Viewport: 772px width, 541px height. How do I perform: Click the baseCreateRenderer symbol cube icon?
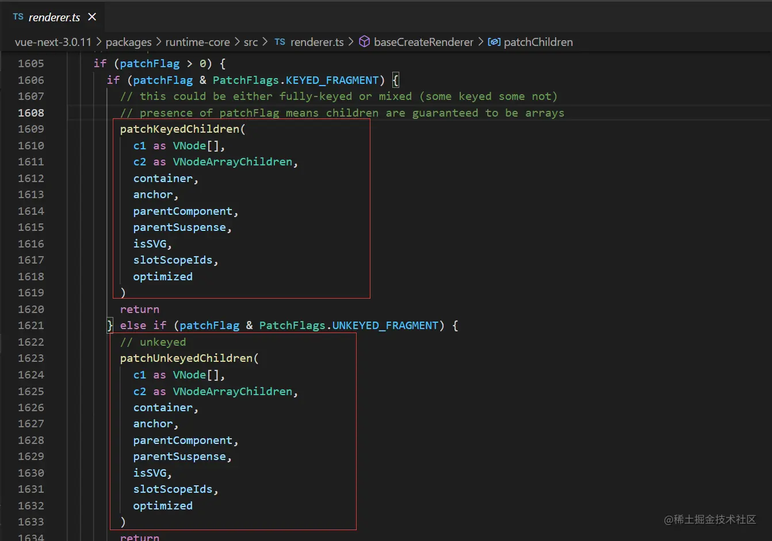tap(365, 42)
